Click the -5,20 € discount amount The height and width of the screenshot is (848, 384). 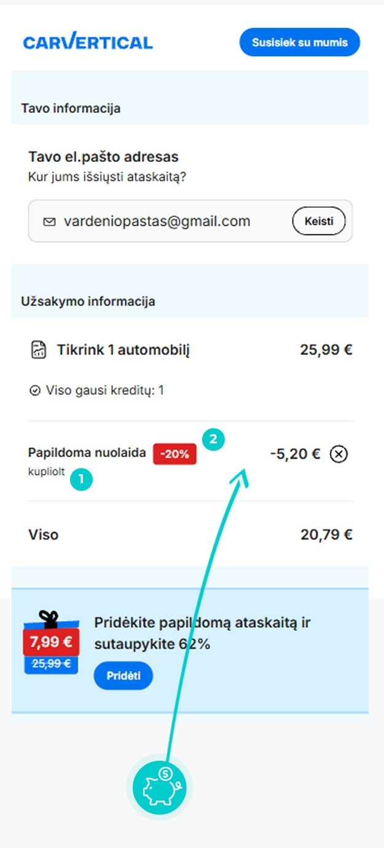pos(295,454)
